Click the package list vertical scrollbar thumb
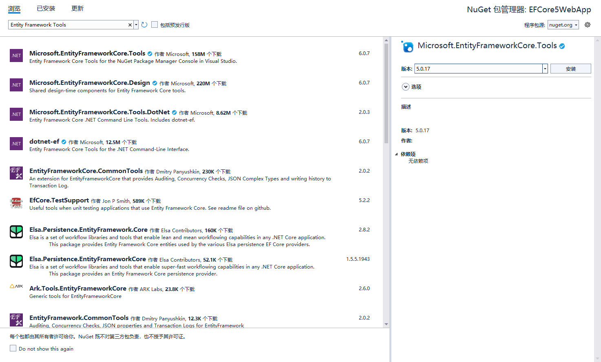Viewport: 601px width, 362px height. coord(386,94)
